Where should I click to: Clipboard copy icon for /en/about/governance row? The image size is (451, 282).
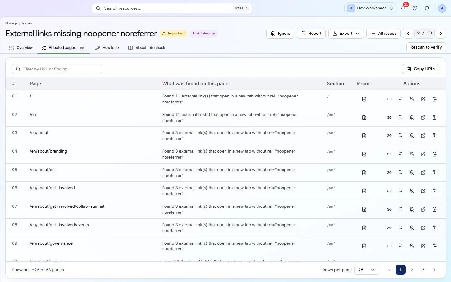(434, 246)
